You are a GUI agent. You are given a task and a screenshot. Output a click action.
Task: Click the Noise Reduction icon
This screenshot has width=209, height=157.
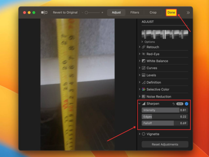click(143, 96)
